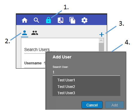Select the compare documents icon
This screenshot has height=110, width=135.
point(60,20)
